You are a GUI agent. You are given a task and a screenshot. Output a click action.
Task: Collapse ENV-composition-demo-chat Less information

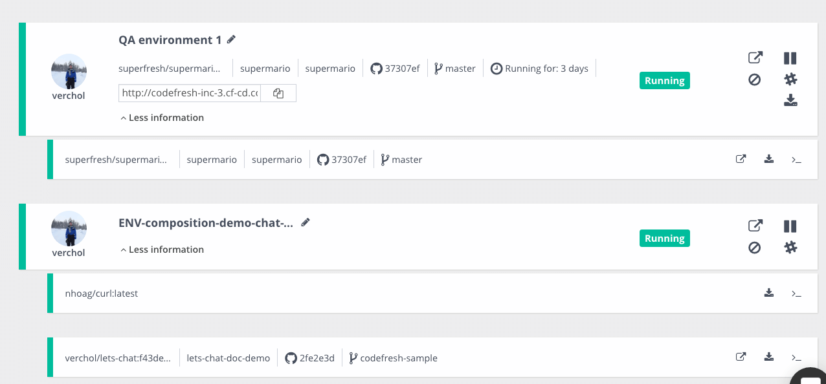click(x=162, y=250)
